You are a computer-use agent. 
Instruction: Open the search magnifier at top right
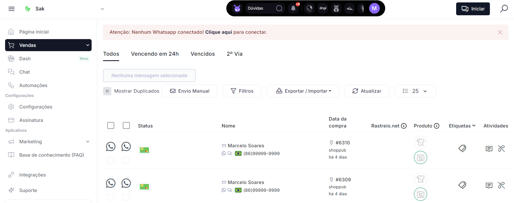(x=504, y=9)
